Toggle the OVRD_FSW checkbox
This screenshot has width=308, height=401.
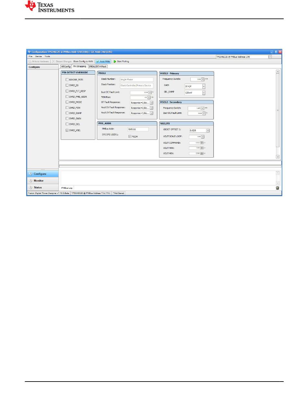[67, 108]
